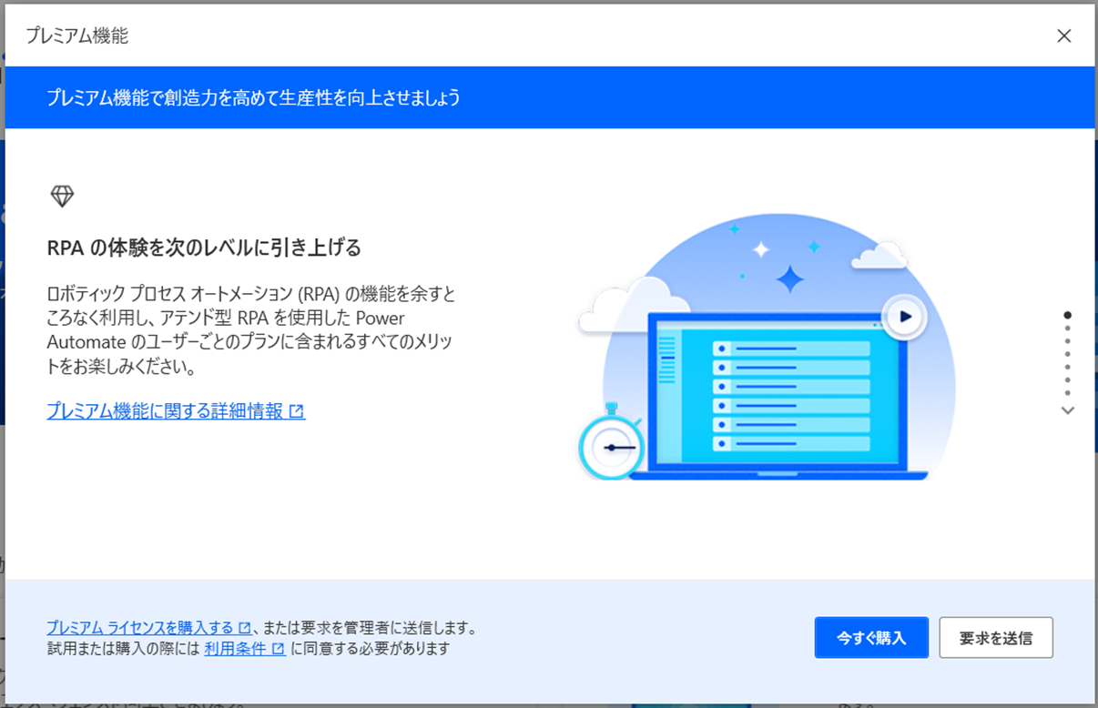The width and height of the screenshot is (1098, 708).
Task: Click the 今すぐ購入 purchase button
Action: coord(870,637)
